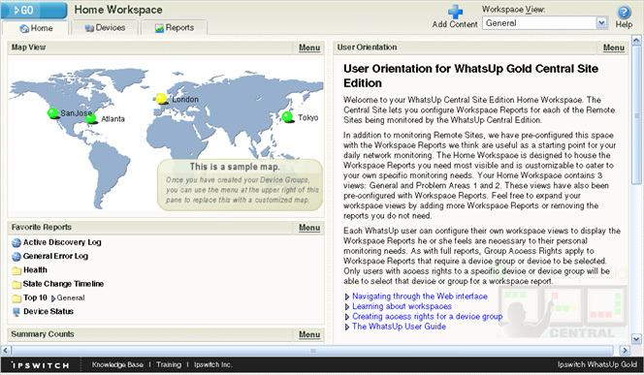Click the horizontal scrollbar right arrow
This screenshot has height=375, width=644.
click(x=625, y=351)
